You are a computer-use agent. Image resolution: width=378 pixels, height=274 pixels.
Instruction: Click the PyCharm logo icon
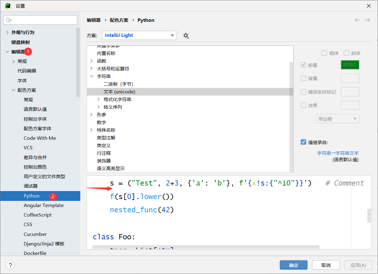tap(8, 6)
